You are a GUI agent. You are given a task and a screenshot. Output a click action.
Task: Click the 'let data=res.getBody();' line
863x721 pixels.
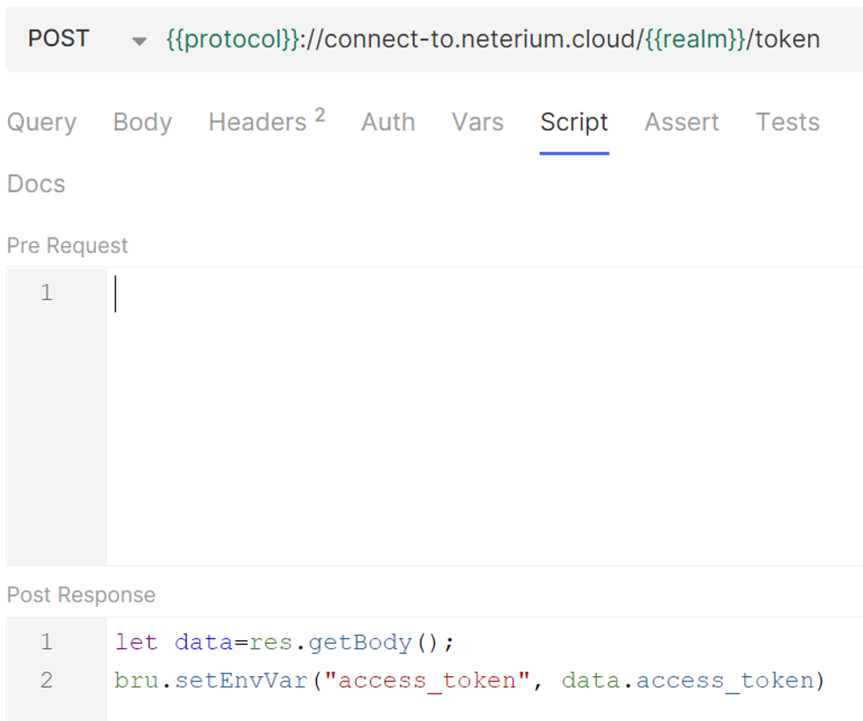coord(285,643)
